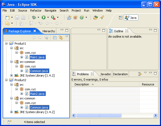Image resolution: width=161 pixels, height=126 pixels.
Task: Open the Refactor menu
Action: 36,10
